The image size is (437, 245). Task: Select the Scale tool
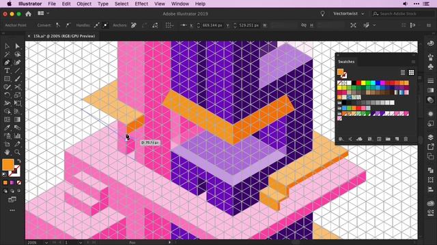(x=18, y=95)
